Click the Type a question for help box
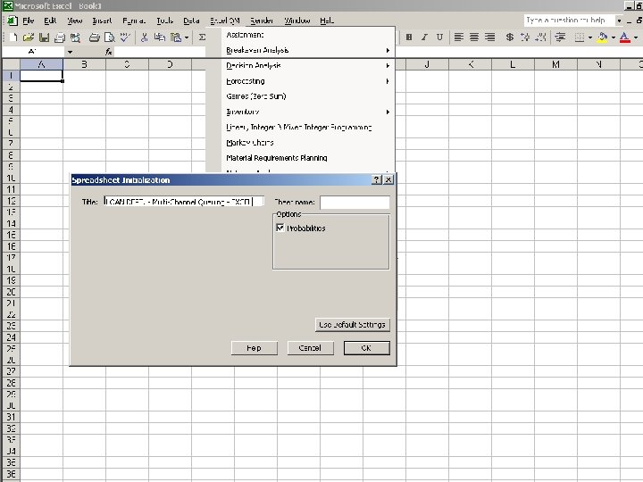Viewport: 643px width, 482px height. (x=569, y=21)
